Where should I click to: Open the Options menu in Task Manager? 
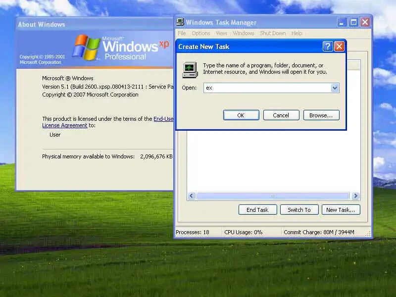(x=201, y=33)
